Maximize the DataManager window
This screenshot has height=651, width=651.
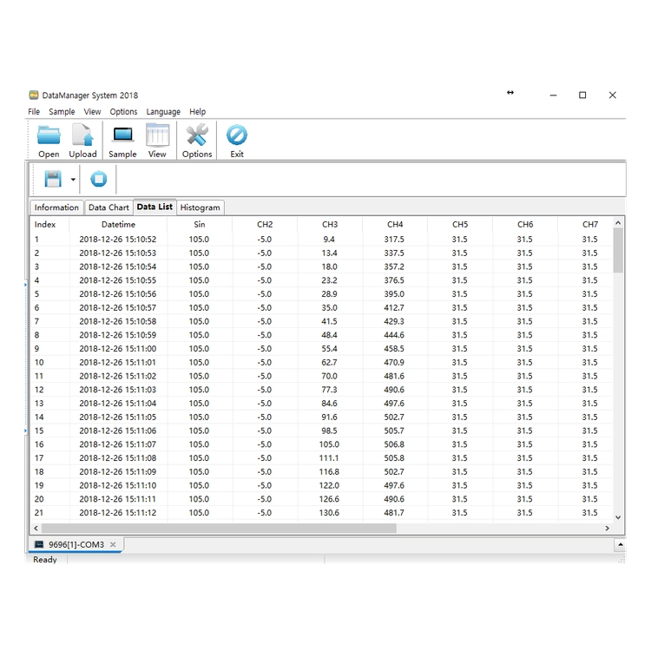point(582,95)
